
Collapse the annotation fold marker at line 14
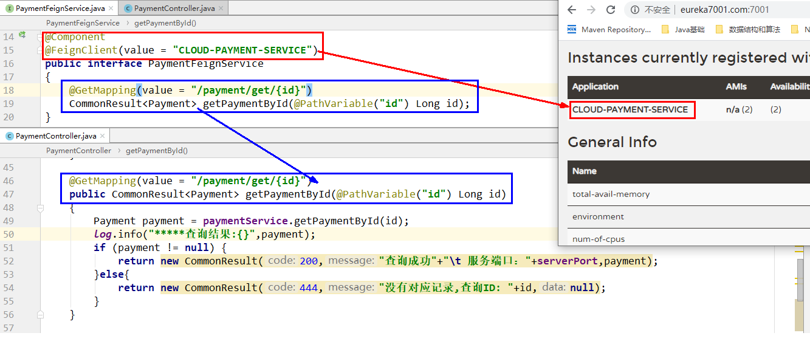tap(40, 36)
